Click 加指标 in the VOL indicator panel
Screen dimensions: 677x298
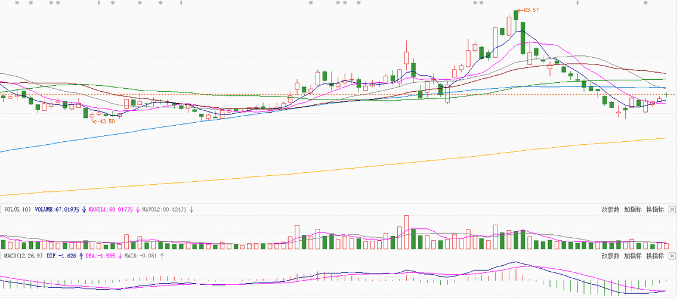click(632, 210)
